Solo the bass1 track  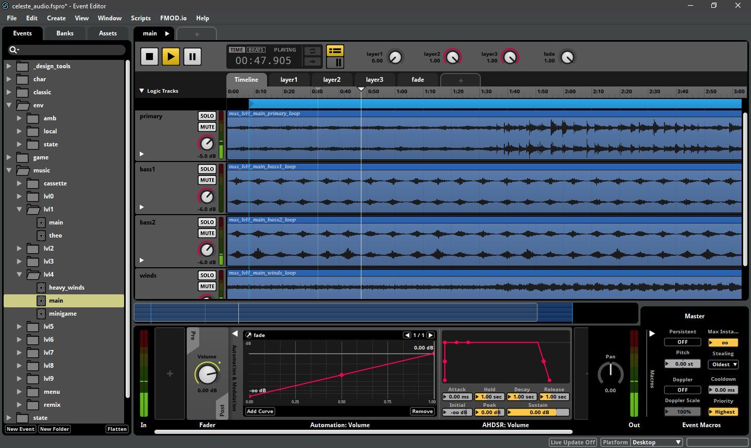point(207,169)
